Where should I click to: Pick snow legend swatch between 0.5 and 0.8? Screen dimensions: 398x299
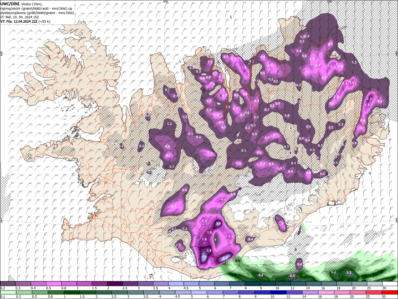(53, 283)
